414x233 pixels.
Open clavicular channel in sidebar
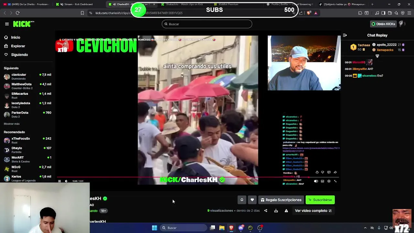click(x=27, y=77)
